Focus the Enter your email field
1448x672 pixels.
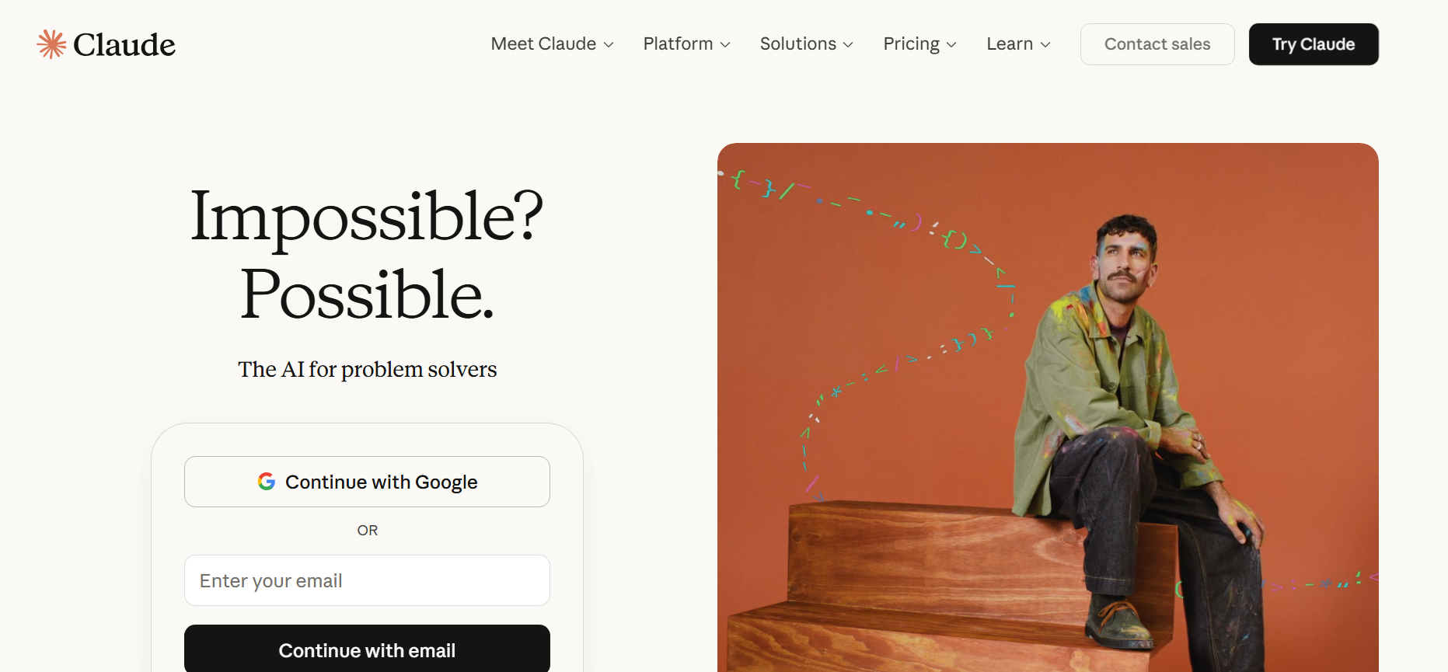pyautogui.click(x=367, y=580)
